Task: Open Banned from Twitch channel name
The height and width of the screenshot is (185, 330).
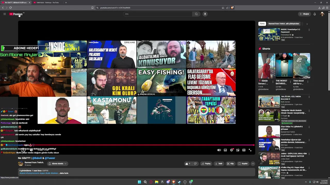Action: pos(34,162)
